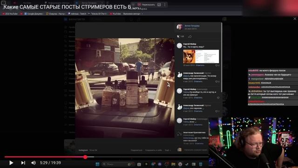The height and width of the screenshot is (168, 298).
Task: Click the streamer webcam overlay
Action: tap(253, 143)
